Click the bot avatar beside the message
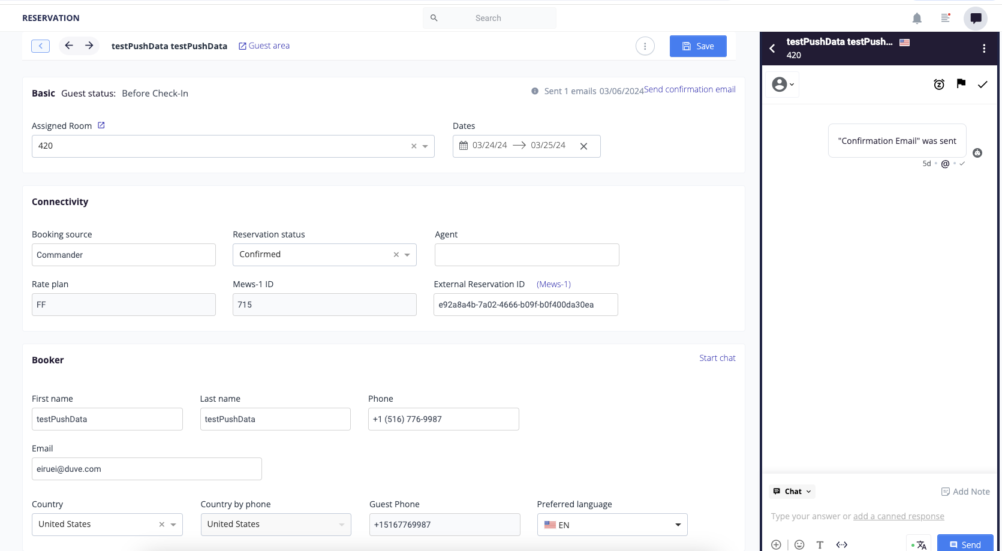The image size is (1002, 551). point(977,153)
